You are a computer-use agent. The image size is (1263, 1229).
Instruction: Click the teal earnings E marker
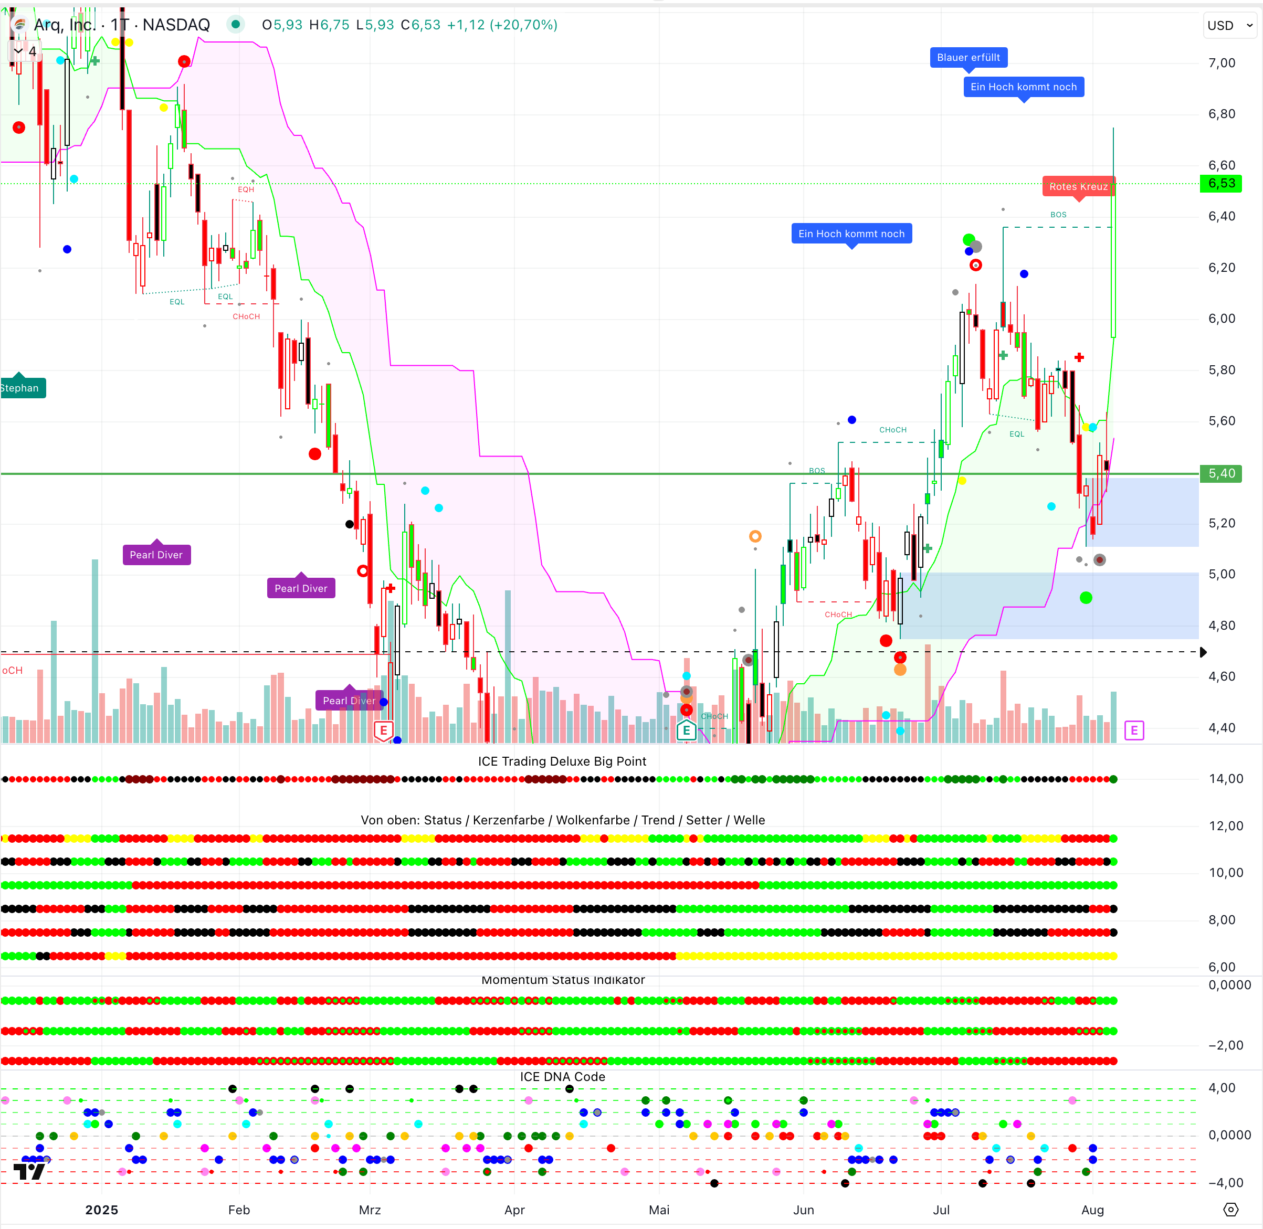tap(686, 730)
